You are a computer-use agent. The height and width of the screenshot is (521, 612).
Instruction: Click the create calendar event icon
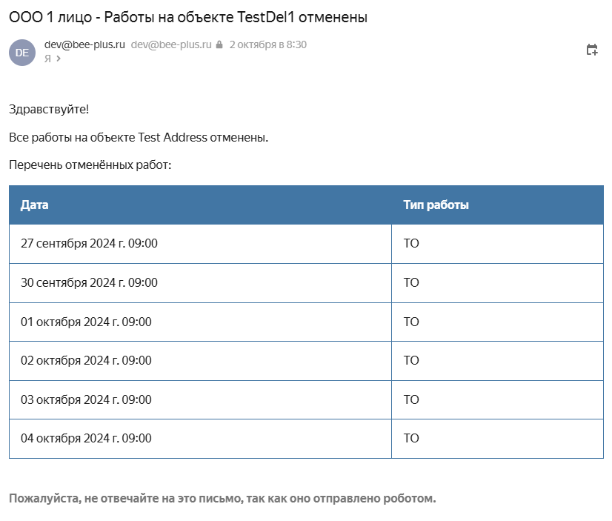(x=592, y=50)
